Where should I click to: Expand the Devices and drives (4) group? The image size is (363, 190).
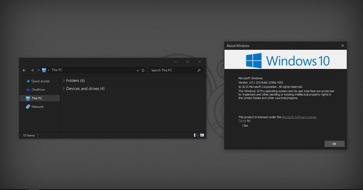pos(64,88)
